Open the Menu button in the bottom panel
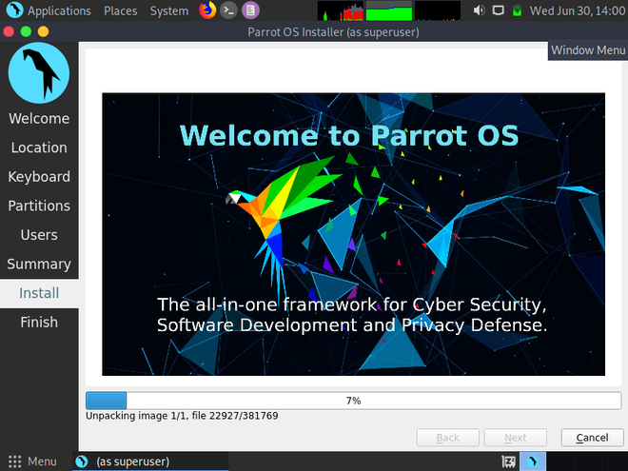 click(32, 461)
